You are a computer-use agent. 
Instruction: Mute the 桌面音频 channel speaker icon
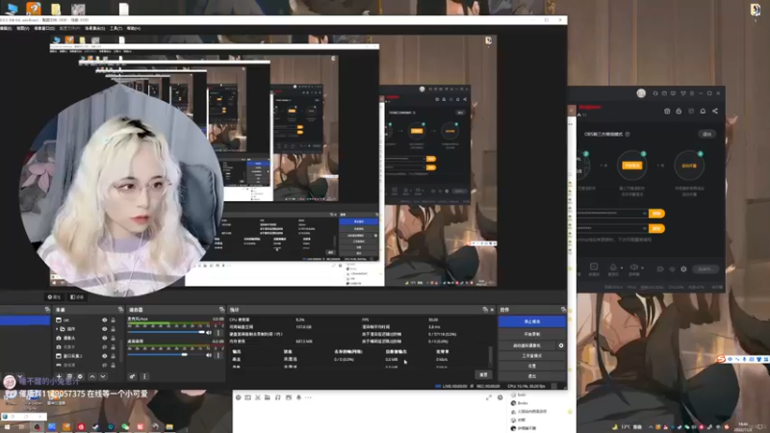point(209,354)
